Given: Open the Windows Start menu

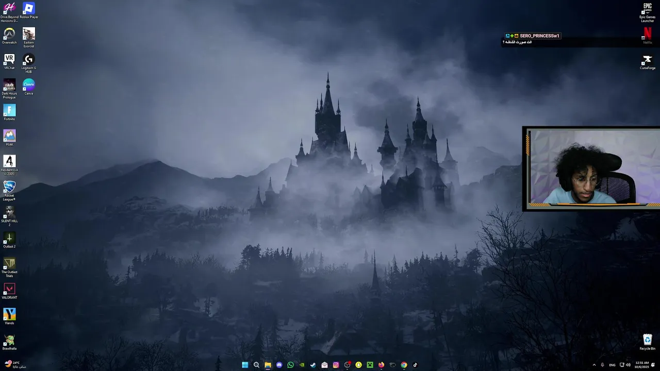Looking at the screenshot, I should tap(245, 365).
